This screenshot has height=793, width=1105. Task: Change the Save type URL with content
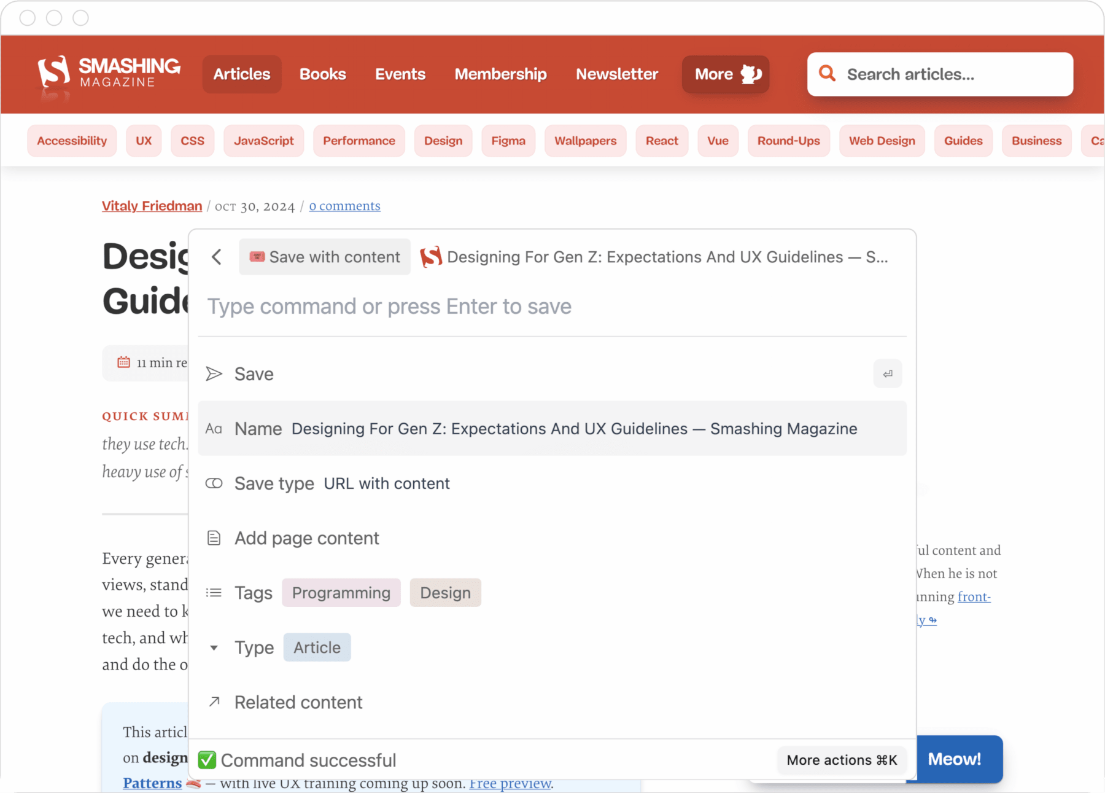pos(552,483)
